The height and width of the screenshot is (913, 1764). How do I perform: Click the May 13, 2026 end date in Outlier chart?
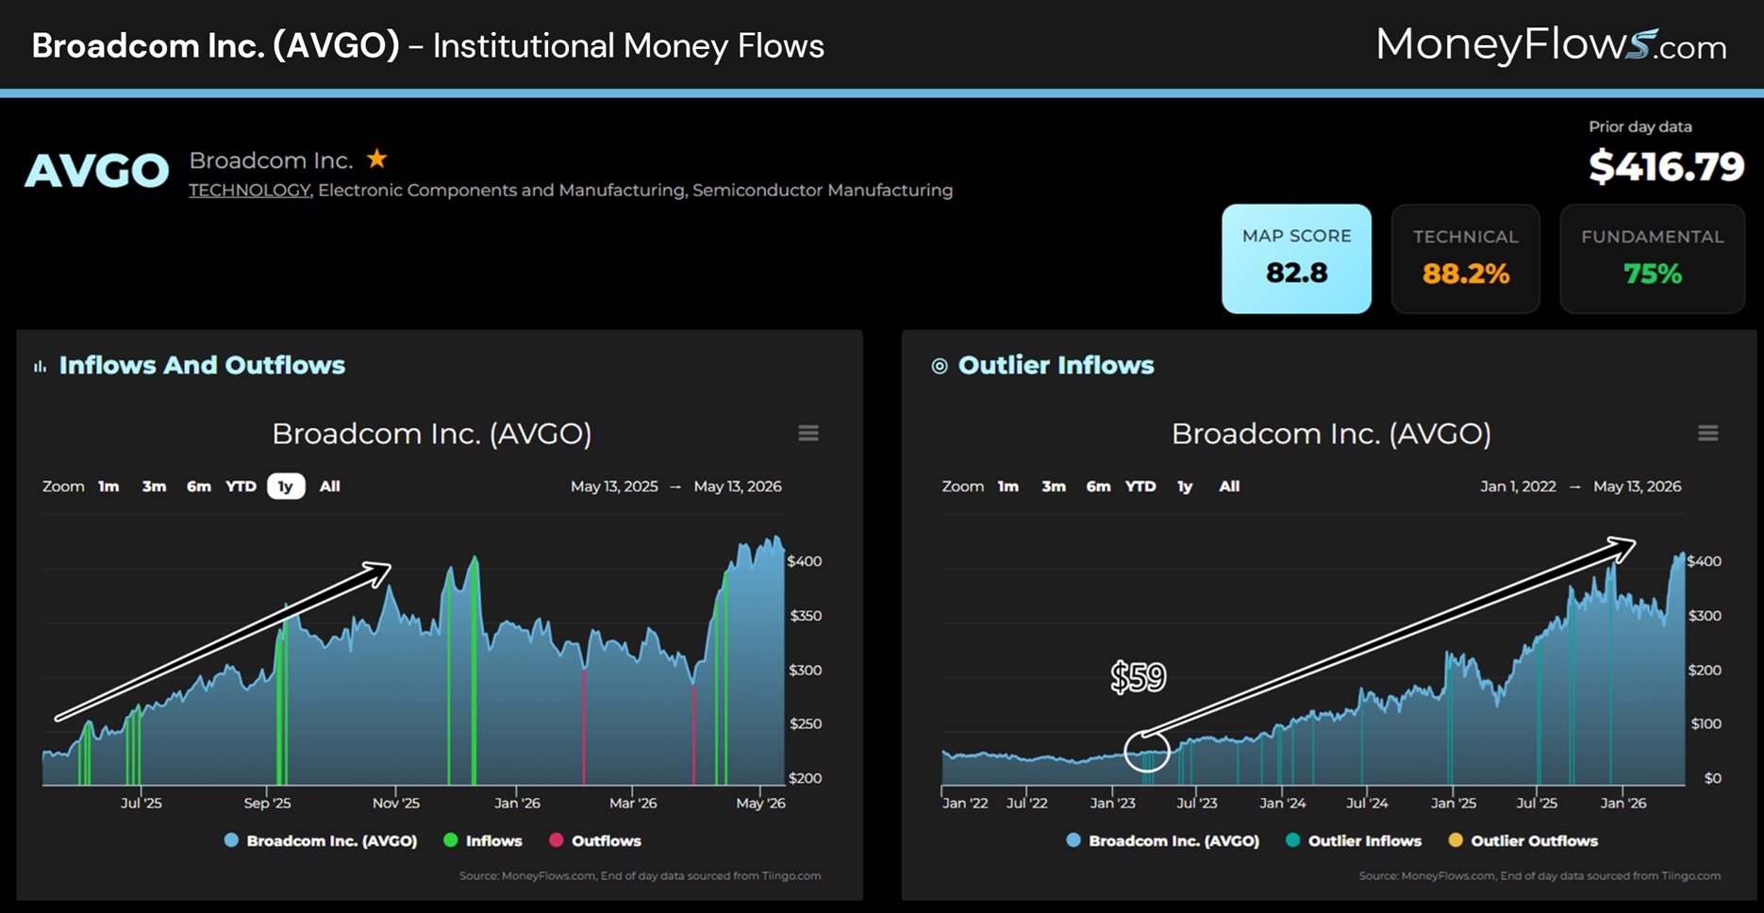(x=1638, y=487)
